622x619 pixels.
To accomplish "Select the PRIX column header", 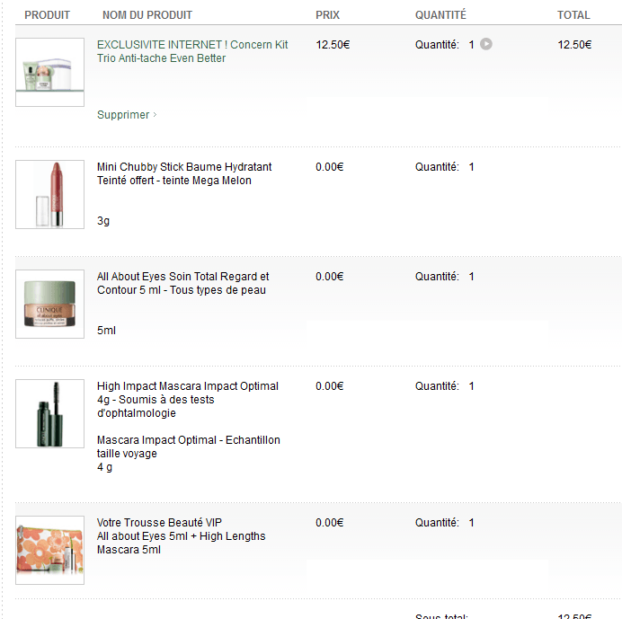I will pos(328,15).
